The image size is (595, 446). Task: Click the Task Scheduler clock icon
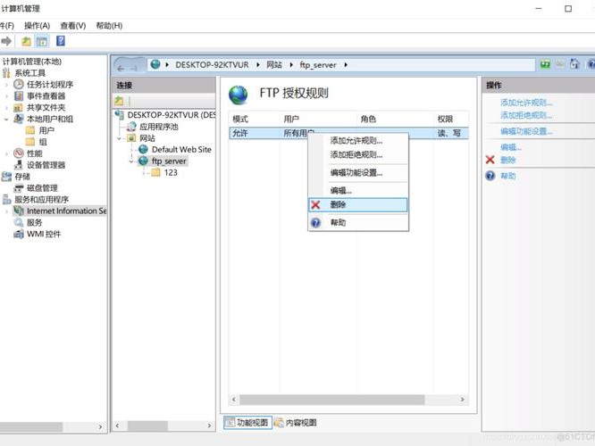[19, 84]
